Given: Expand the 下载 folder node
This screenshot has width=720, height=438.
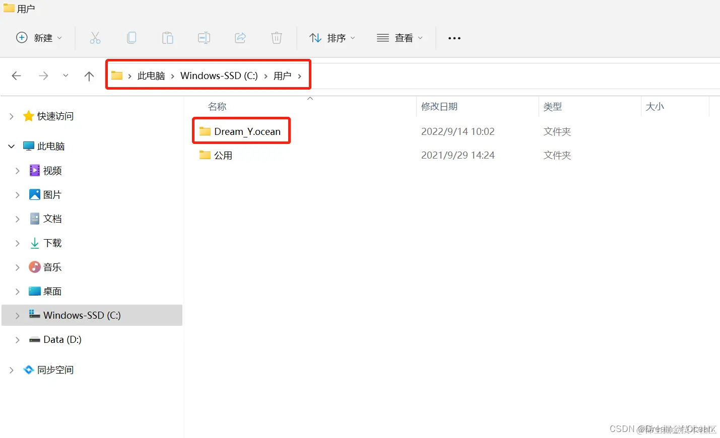Looking at the screenshot, I should pos(18,243).
